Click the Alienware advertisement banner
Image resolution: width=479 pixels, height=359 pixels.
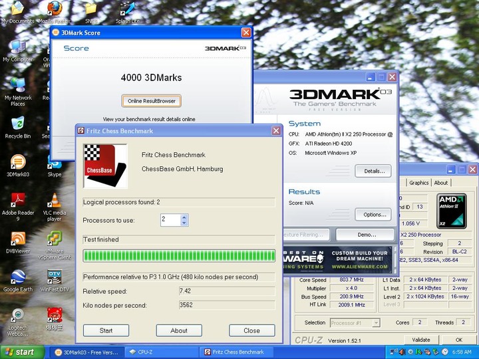[x=337, y=259]
